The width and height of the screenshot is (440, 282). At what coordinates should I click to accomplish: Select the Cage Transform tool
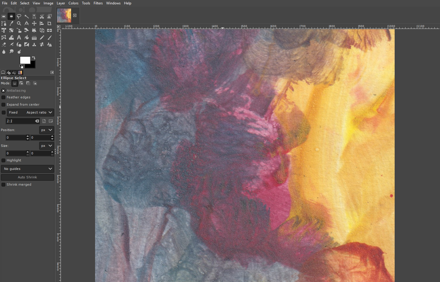point(4,37)
